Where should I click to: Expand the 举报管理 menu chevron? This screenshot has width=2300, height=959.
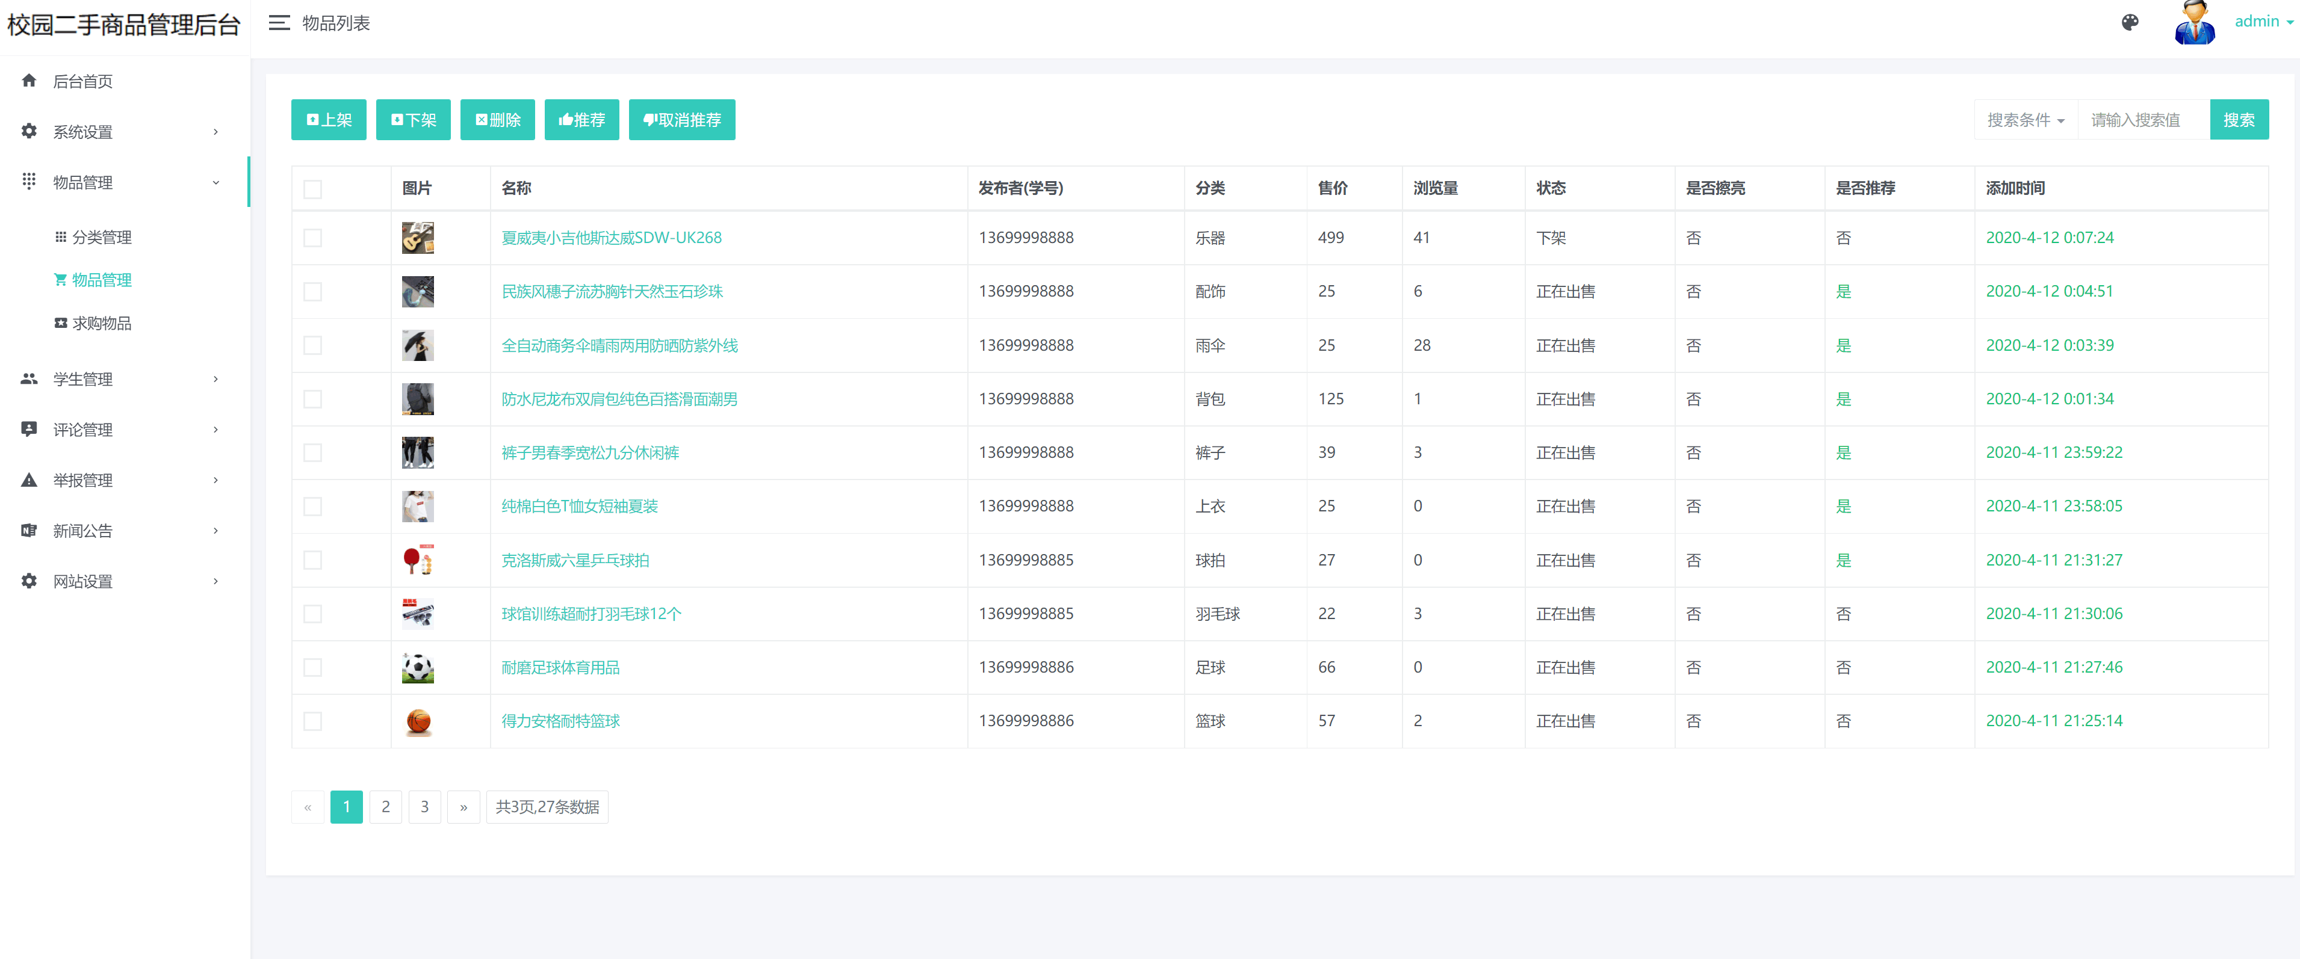click(215, 480)
